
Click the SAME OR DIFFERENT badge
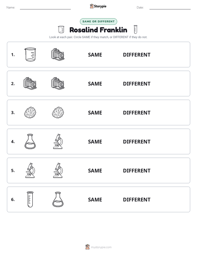[x=98, y=22]
